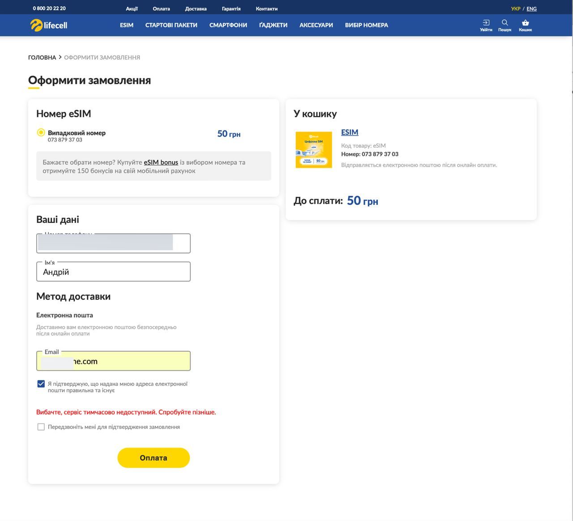Select the Випадковий номер radio button
Image resolution: width=573 pixels, height=521 pixels.
pyautogui.click(x=41, y=132)
